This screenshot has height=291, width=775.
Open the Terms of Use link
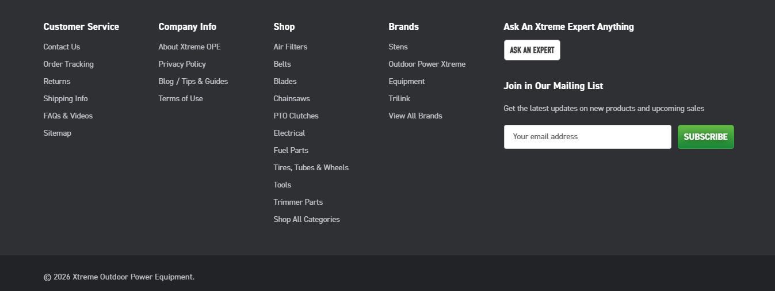(181, 99)
